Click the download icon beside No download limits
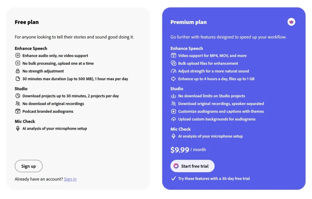This screenshot has height=199, width=312. pos(173,96)
